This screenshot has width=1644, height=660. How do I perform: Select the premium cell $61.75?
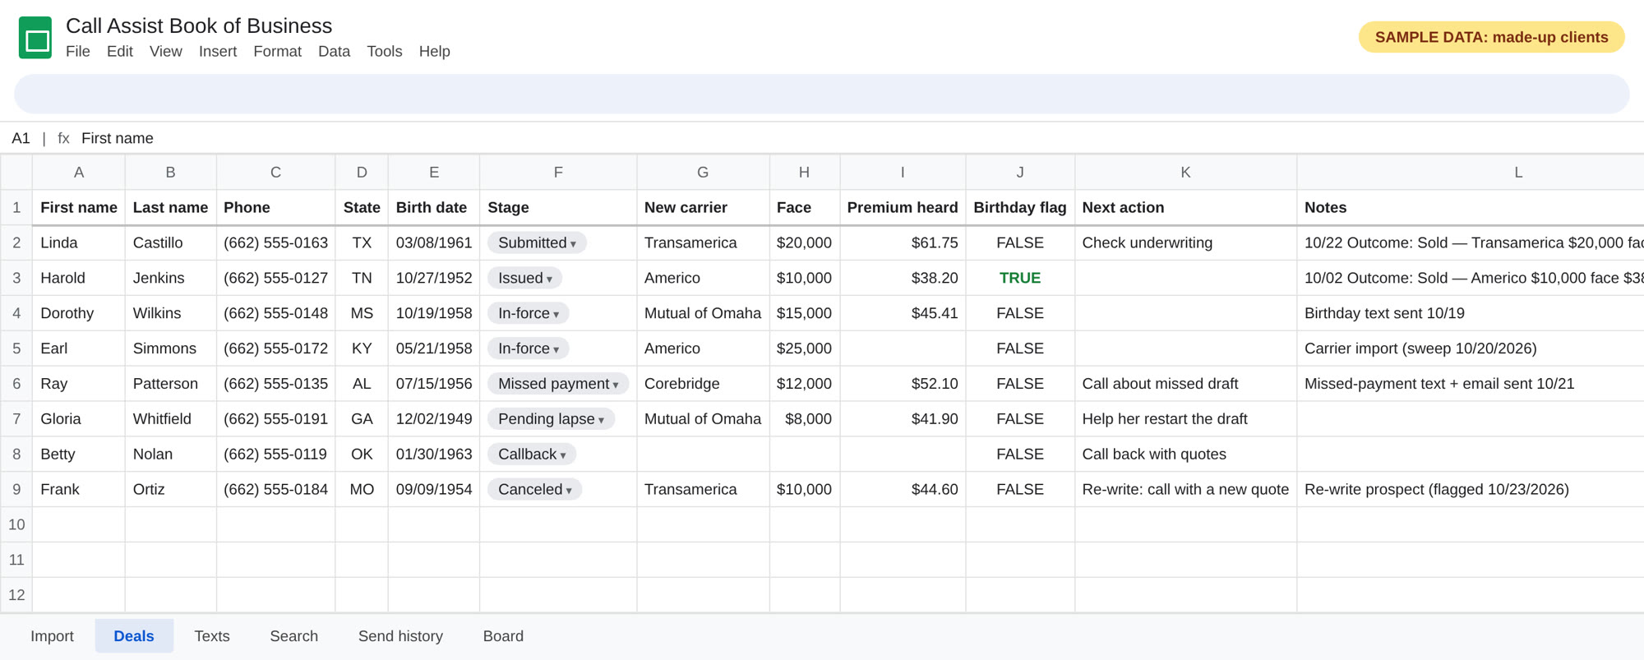(903, 242)
